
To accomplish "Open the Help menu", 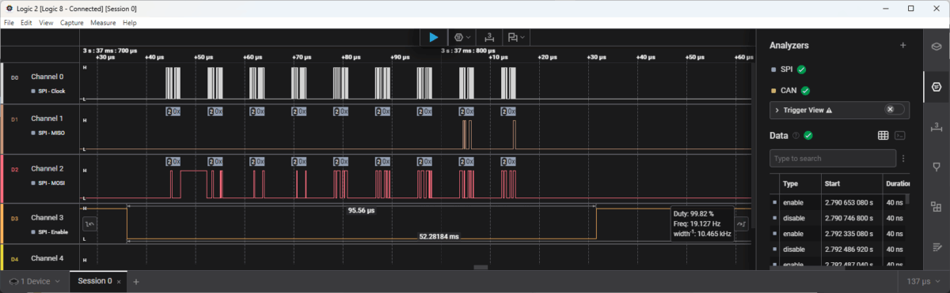I will [129, 23].
